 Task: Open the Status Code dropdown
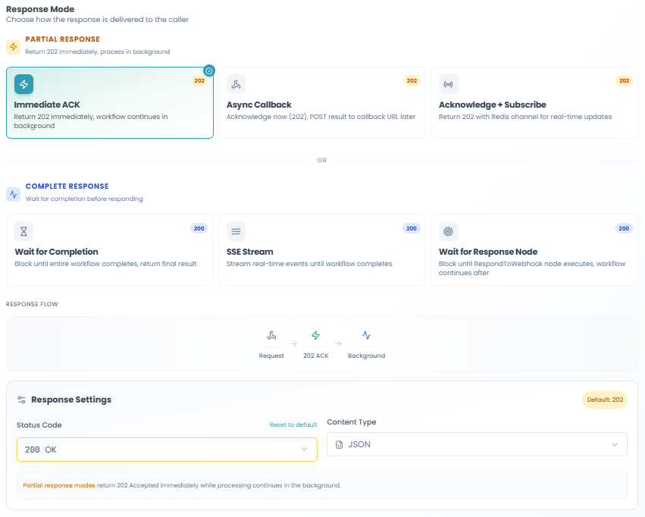click(167, 450)
